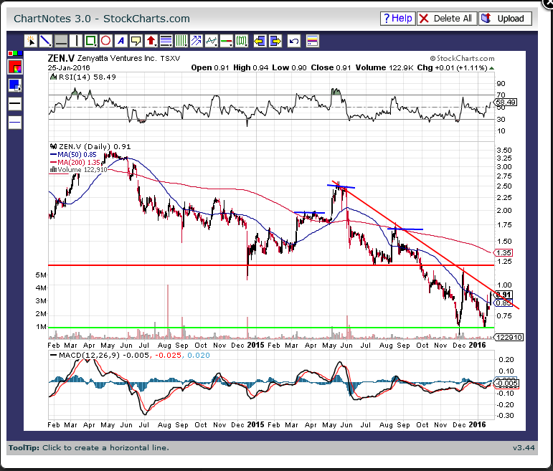Select the arrow pointer selection tool

pyautogui.click(x=31, y=41)
